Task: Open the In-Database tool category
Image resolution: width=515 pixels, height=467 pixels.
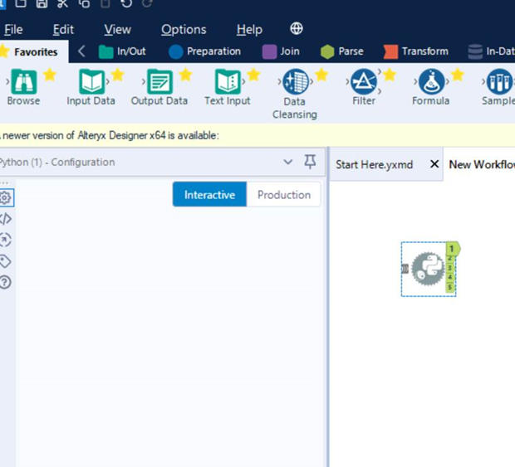Action: click(x=491, y=51)
